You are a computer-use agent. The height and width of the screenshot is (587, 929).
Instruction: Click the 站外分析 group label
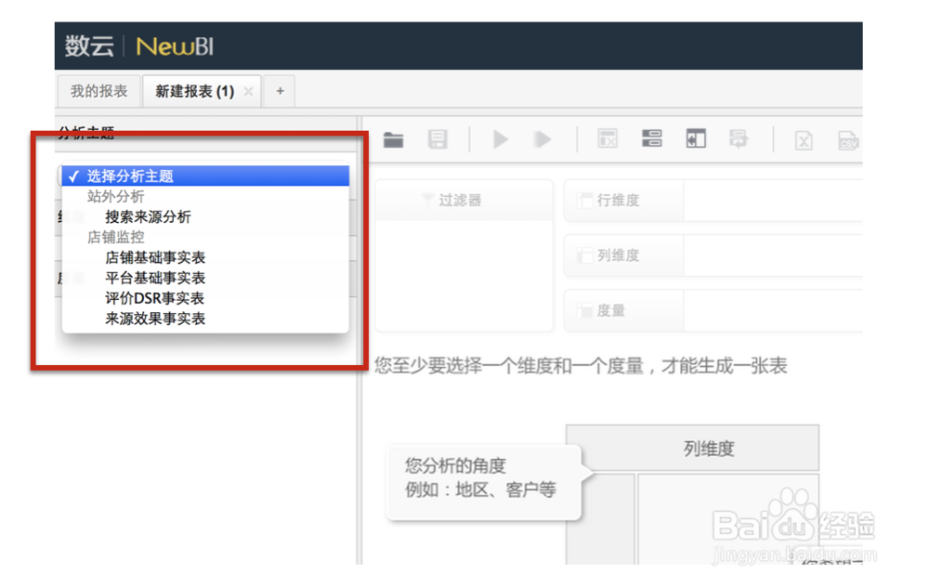(x=115, y=196)
